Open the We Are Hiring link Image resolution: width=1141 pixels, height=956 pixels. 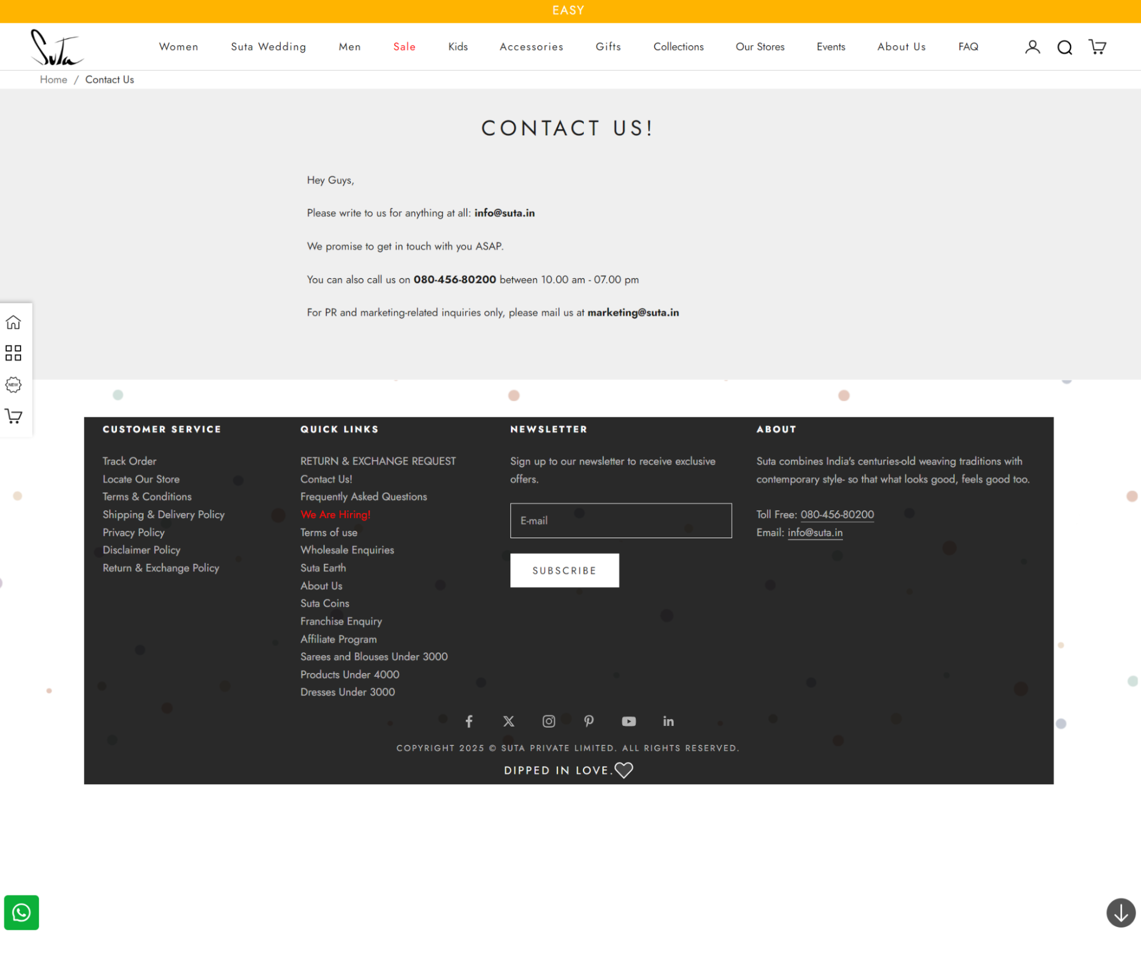[x=335, y=514]
